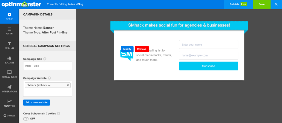Click the name@example.com email field
Screen dimensions: 282x123
[208, 55]
